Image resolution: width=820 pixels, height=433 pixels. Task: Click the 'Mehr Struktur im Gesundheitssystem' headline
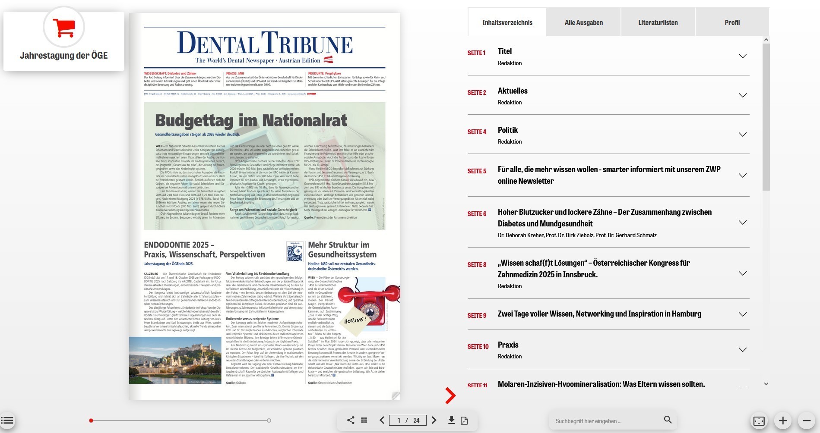point(342,250)
